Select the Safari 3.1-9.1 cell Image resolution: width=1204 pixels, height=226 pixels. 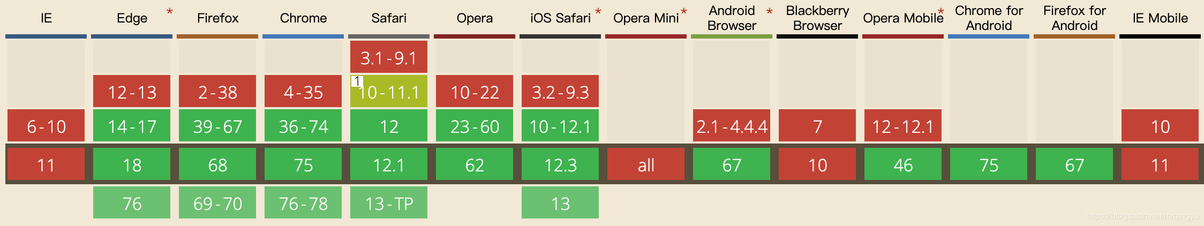(x=389, y=57)
